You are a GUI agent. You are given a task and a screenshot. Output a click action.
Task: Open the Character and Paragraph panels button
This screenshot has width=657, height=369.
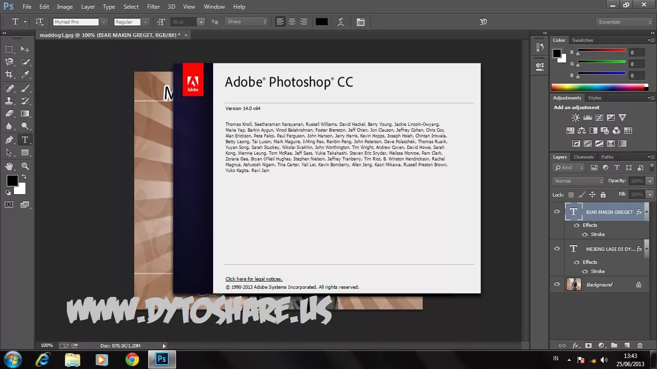[361, 22]
